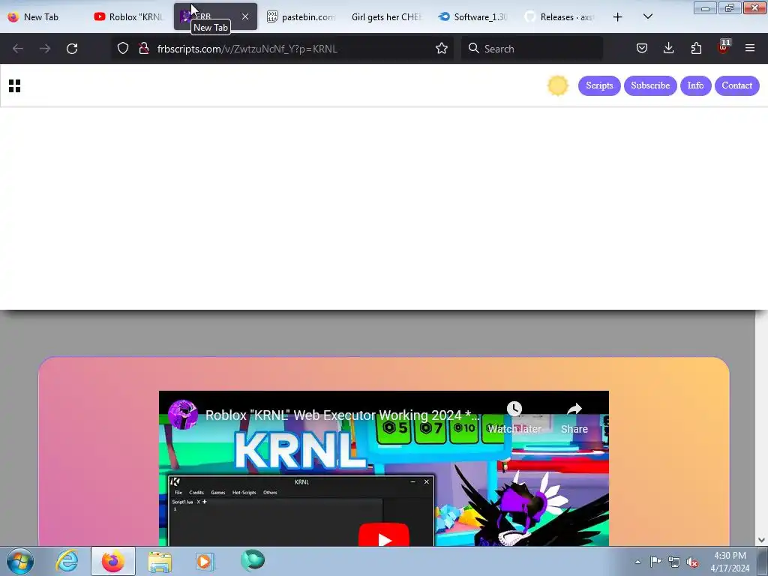Reload the current page
768x576 pixels.
point(72,49)
